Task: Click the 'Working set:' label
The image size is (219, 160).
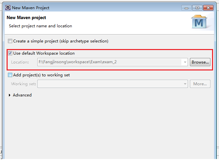Action: (x=23, y=84)
